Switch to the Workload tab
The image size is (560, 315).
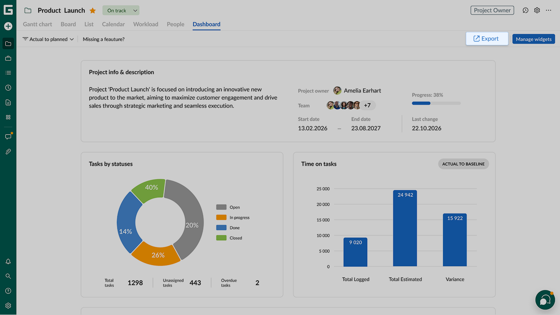(146, 24)
